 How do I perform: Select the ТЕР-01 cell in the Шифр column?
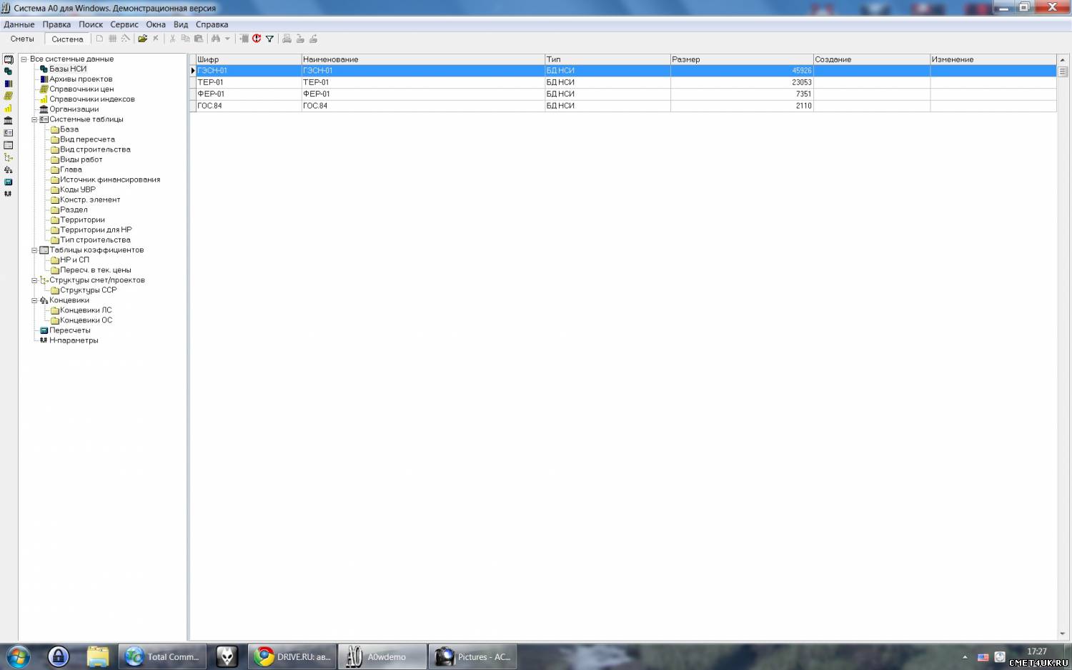point(249,82)
